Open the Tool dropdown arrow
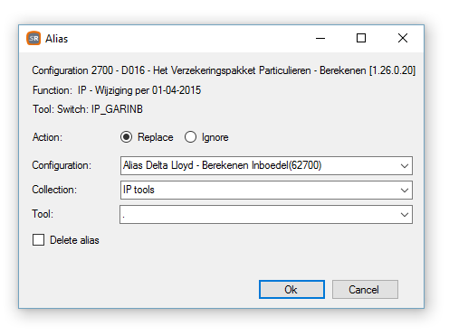This screenshot has height=335, width=449. [405, 214]
